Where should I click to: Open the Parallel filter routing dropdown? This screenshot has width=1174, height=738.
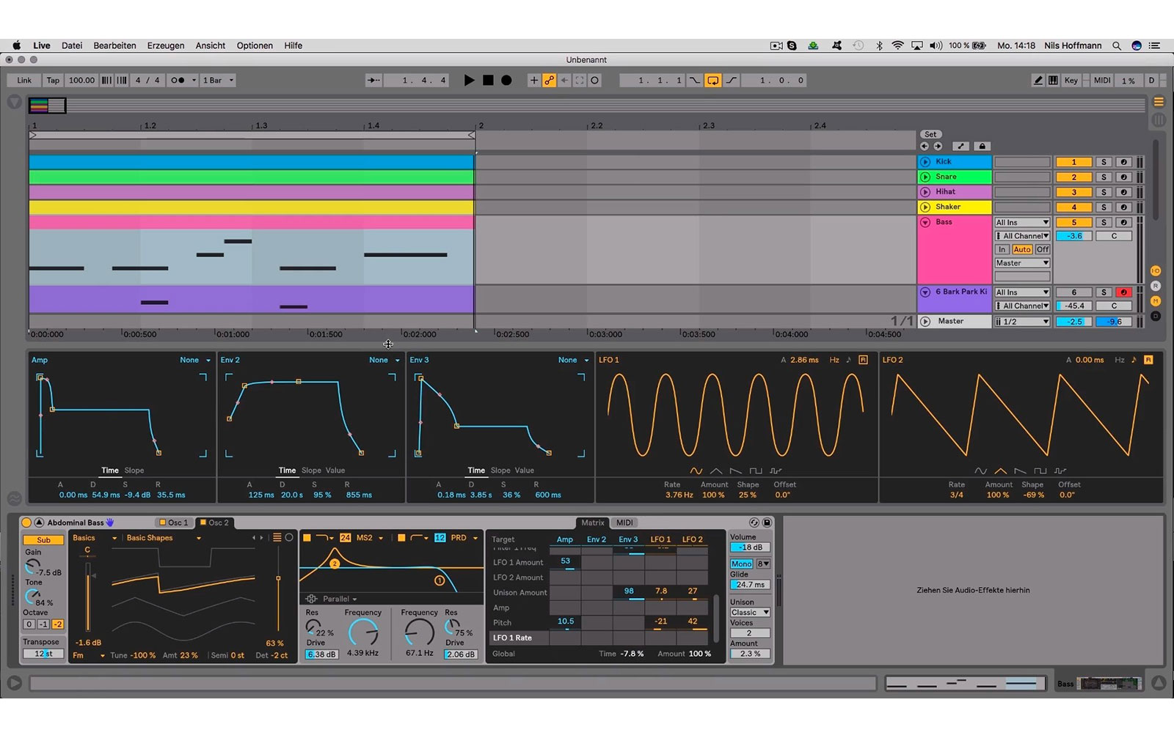pos(340,599)
